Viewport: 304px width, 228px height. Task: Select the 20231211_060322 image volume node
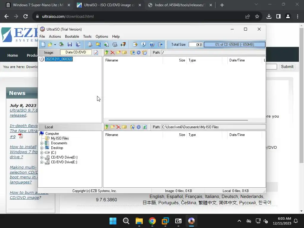[59, 59]
